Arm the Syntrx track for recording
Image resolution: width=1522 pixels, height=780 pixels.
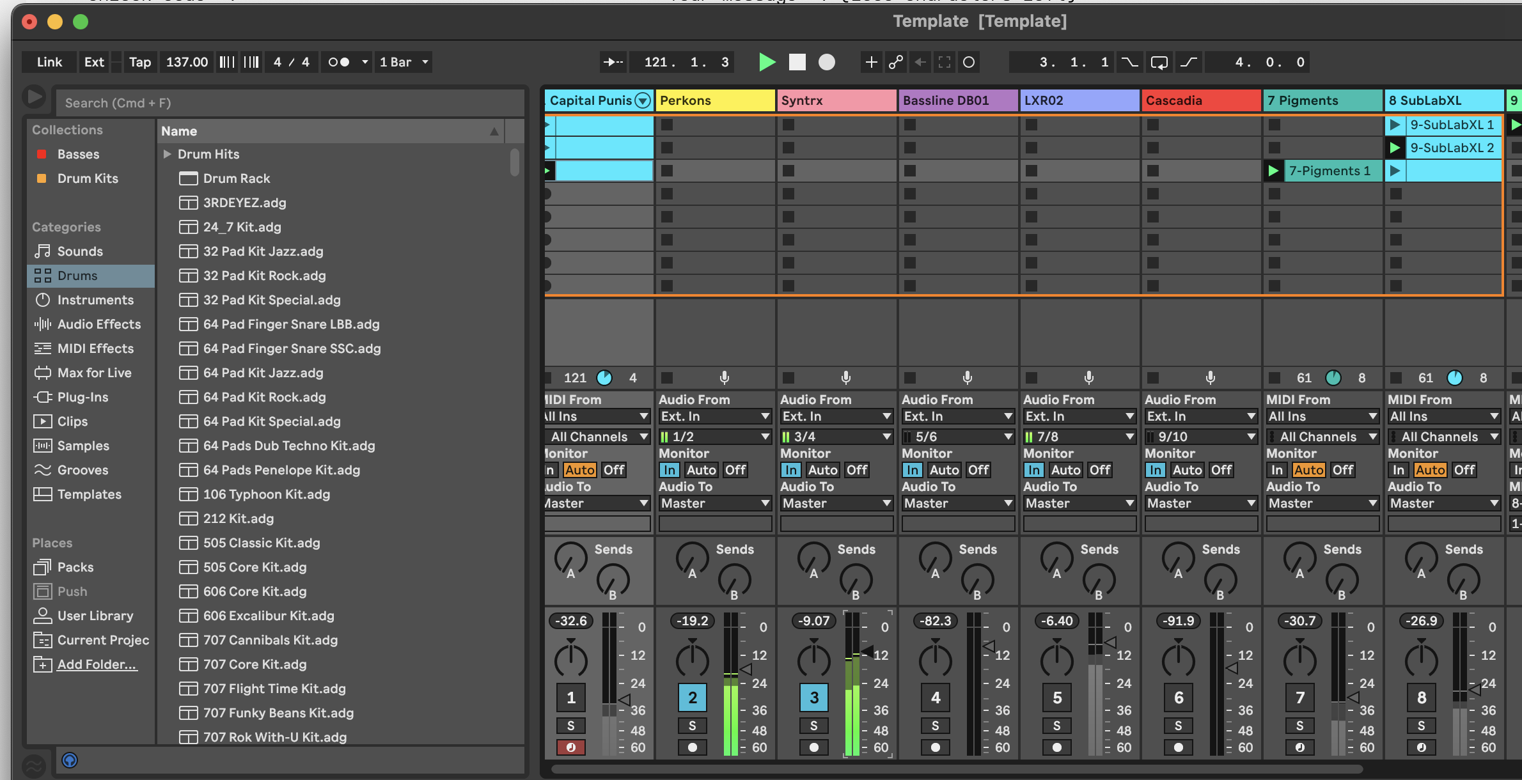coord(814,747)
